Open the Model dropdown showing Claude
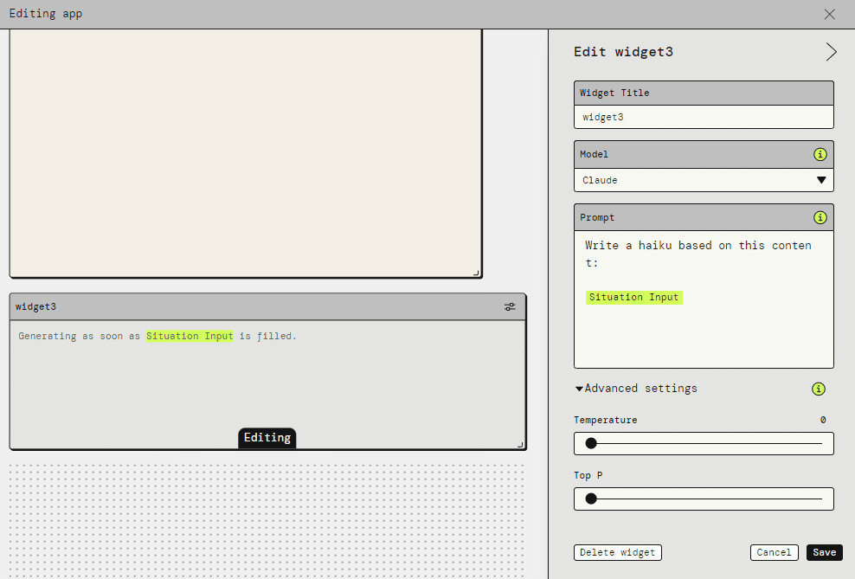Image resolution: width=855 pixels, height=579 pixels. tap(704, 180)
